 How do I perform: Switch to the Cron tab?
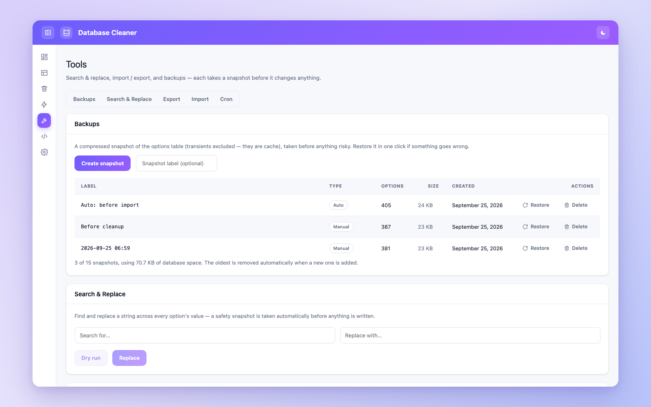coord(226,99)
